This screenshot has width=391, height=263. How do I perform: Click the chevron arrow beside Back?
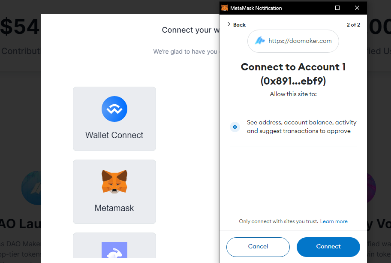coord(229,24)
